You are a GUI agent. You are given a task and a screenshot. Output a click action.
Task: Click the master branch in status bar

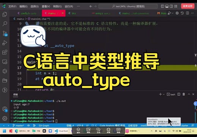[x=18, y=126]
